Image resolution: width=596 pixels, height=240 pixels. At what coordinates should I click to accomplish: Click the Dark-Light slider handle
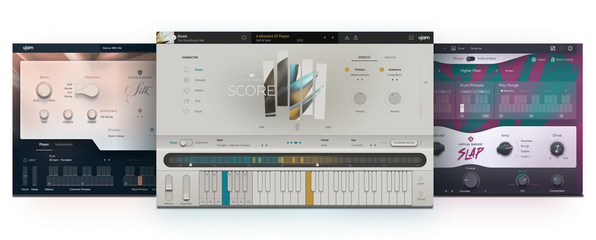[297, 127]
